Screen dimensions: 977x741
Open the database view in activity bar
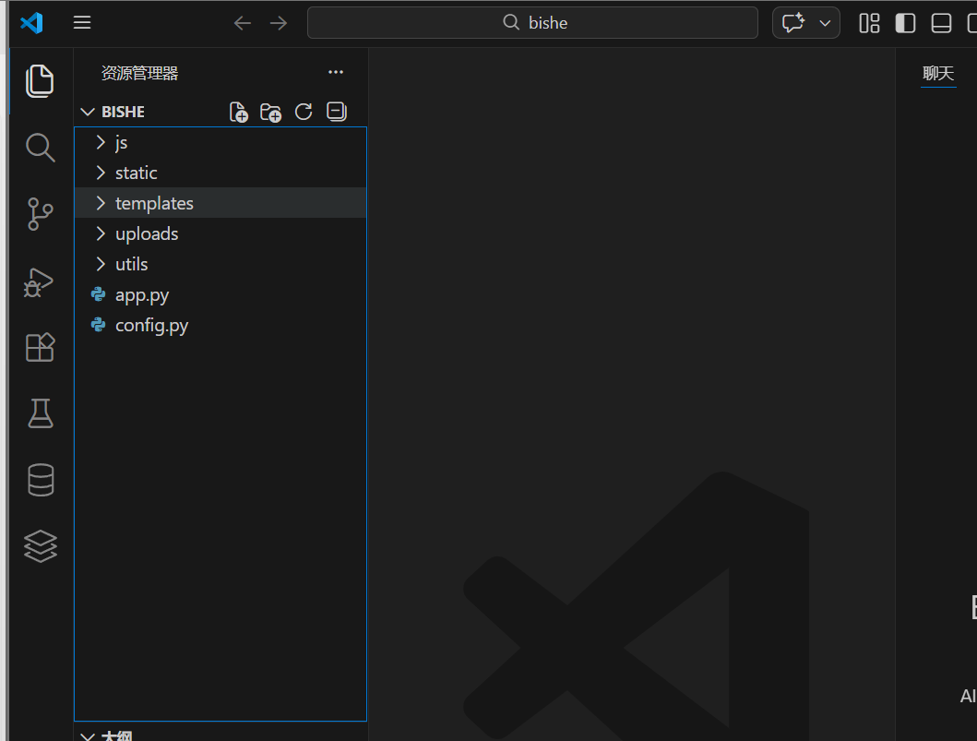point(41,480)
